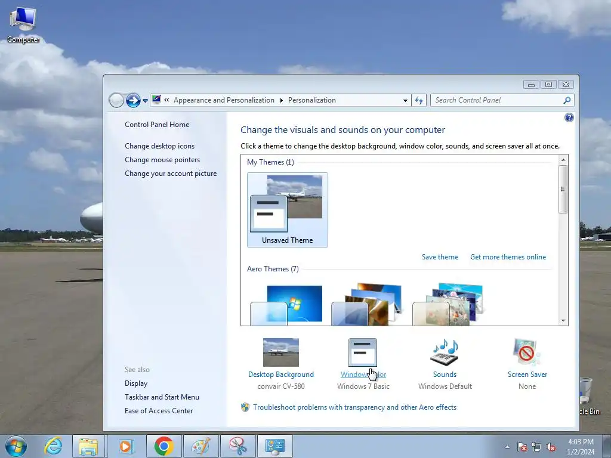Image resolution: width=611 pixels, height=458 pixels.
Task: Click the theme list scroll up arrow
Action: [x=563, y=160]
